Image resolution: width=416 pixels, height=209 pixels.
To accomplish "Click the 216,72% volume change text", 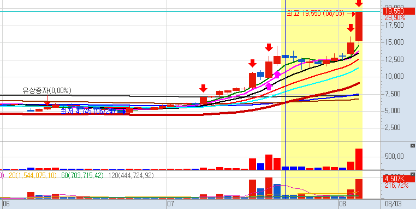I will [x=397, y=186].
